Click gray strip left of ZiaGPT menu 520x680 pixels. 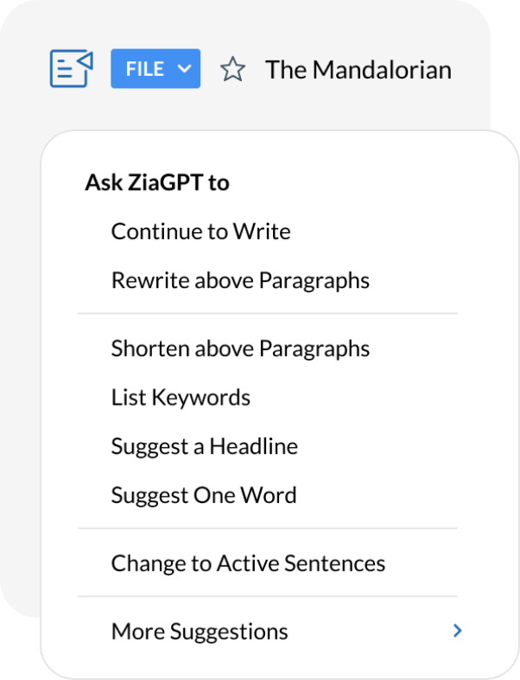19,388
